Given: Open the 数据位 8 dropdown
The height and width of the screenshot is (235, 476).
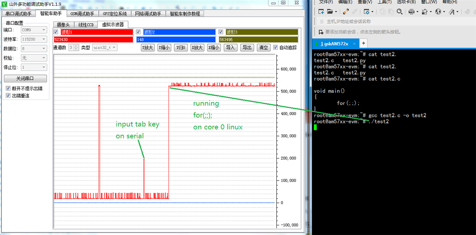Looking at the screenshot, I should 34,48.
